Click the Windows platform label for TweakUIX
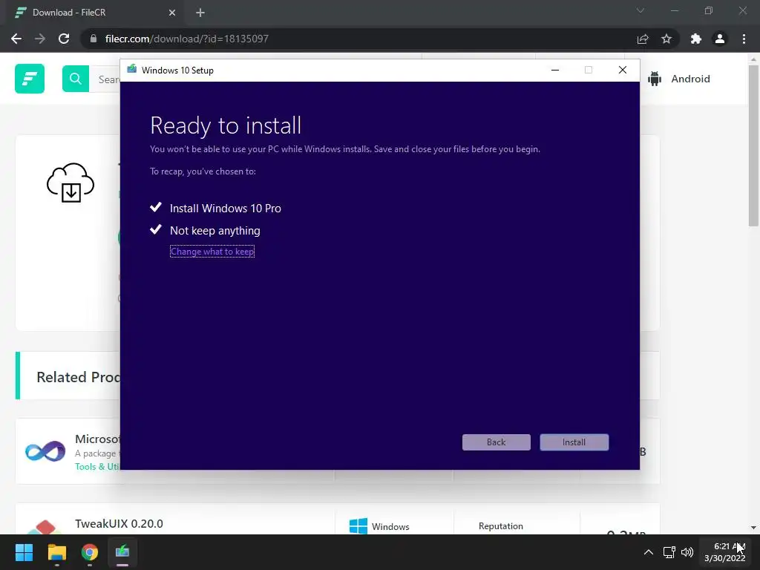This screenshot has height=570, width=760. (379, 526)
